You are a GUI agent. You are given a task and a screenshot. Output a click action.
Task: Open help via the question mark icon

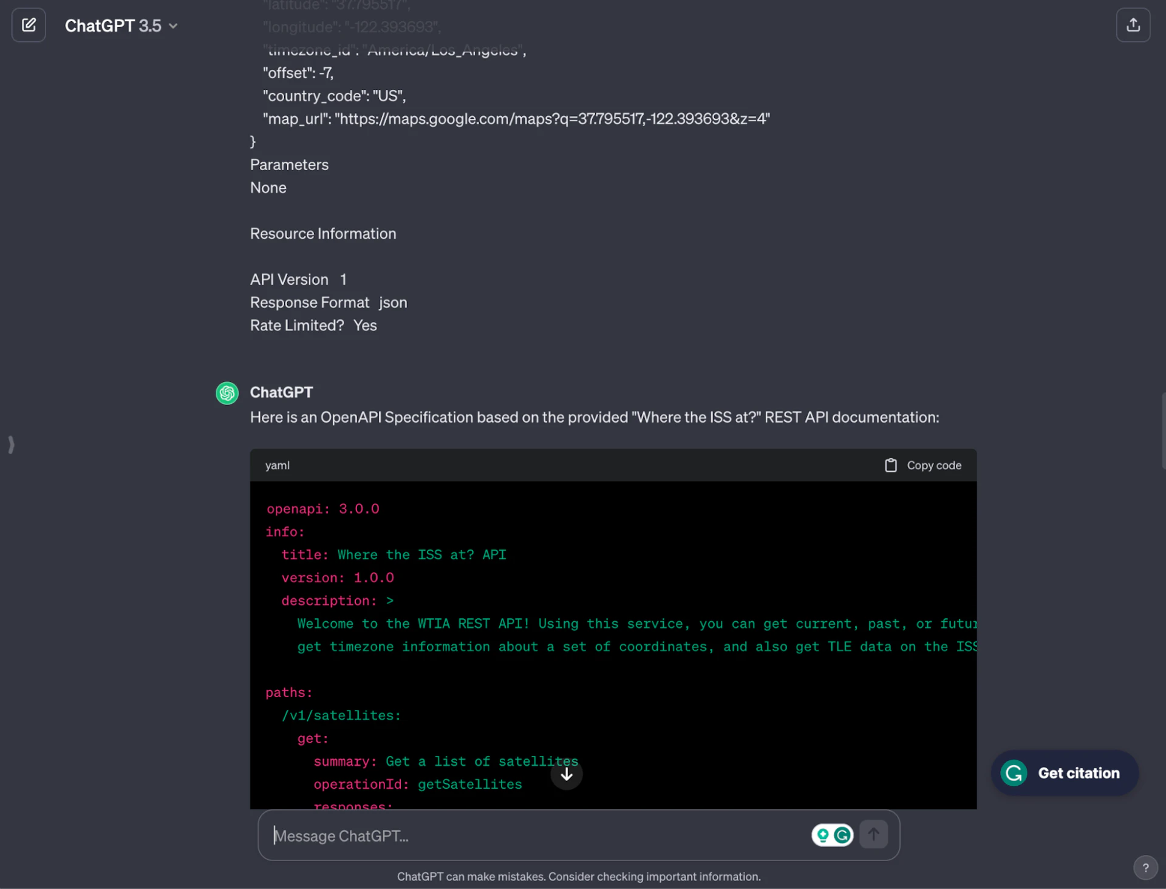point(1147,868)
